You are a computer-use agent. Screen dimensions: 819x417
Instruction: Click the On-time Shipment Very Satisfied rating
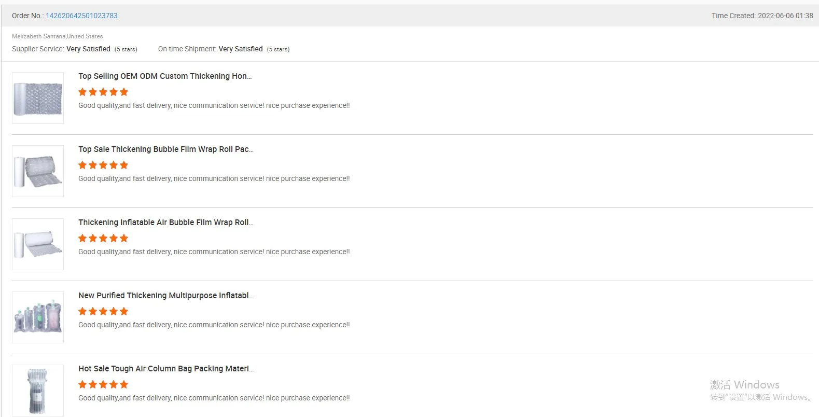[241, 49]
